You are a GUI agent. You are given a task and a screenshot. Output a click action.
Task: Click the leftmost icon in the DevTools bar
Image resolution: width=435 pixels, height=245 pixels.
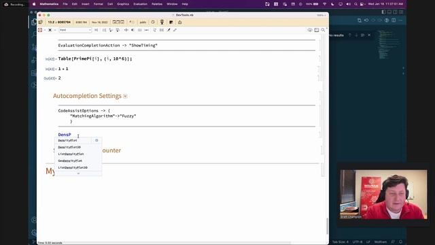[x=41, y=22]
